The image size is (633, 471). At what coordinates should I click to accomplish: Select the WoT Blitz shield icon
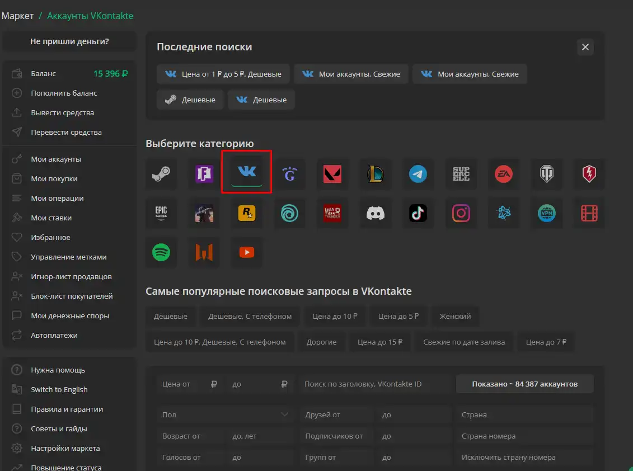[589, 174]
